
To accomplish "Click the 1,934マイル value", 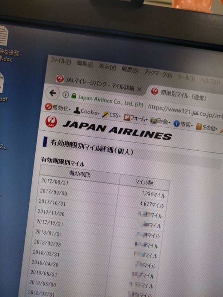I will pos(153,194).
